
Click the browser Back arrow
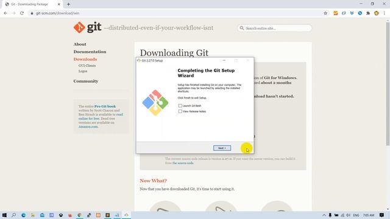click(5, 13)
